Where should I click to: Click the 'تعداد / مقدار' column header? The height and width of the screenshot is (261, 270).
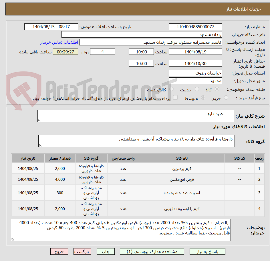60,158
